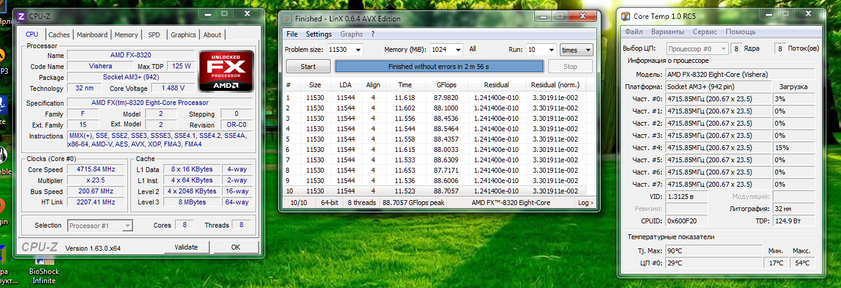Click the Core Speed 4715.84 MHz field

click(96, 169)
